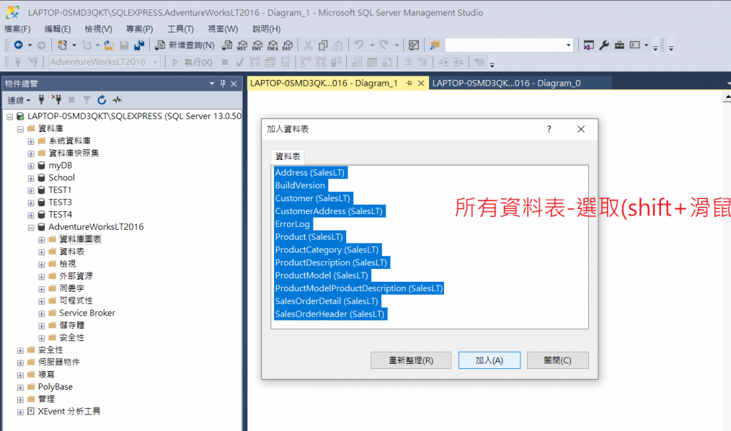Select the TEST4 database node
731x431 pixels.
60,215
